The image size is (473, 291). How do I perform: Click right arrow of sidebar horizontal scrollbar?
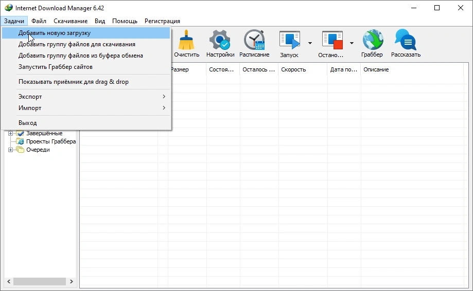click(x=71, y=281)
